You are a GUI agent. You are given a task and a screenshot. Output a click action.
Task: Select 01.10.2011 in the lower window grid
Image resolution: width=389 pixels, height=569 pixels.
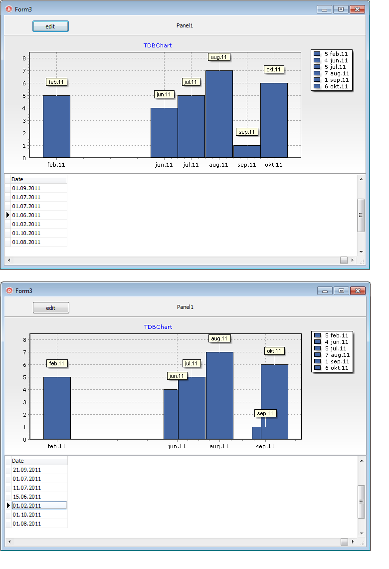pos(39,515)
